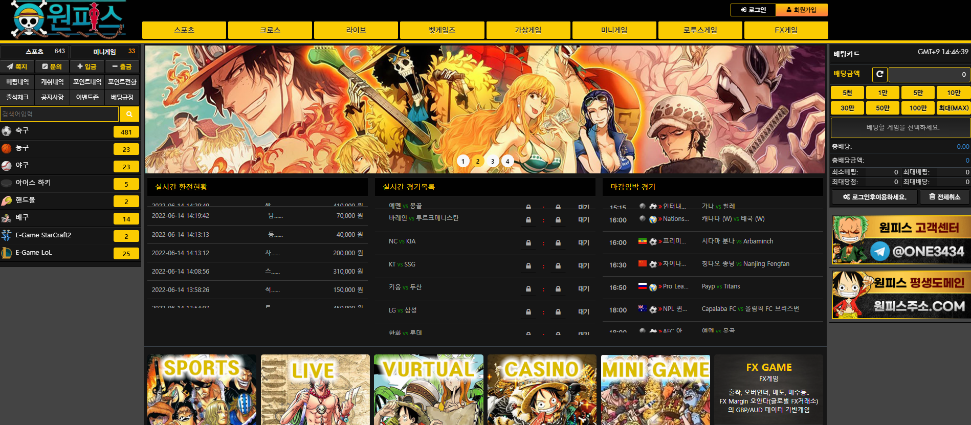Image resolution: width=971 pixels, height=425 pixels.
Task: Open the 크로스 menu
Action: 270,30
